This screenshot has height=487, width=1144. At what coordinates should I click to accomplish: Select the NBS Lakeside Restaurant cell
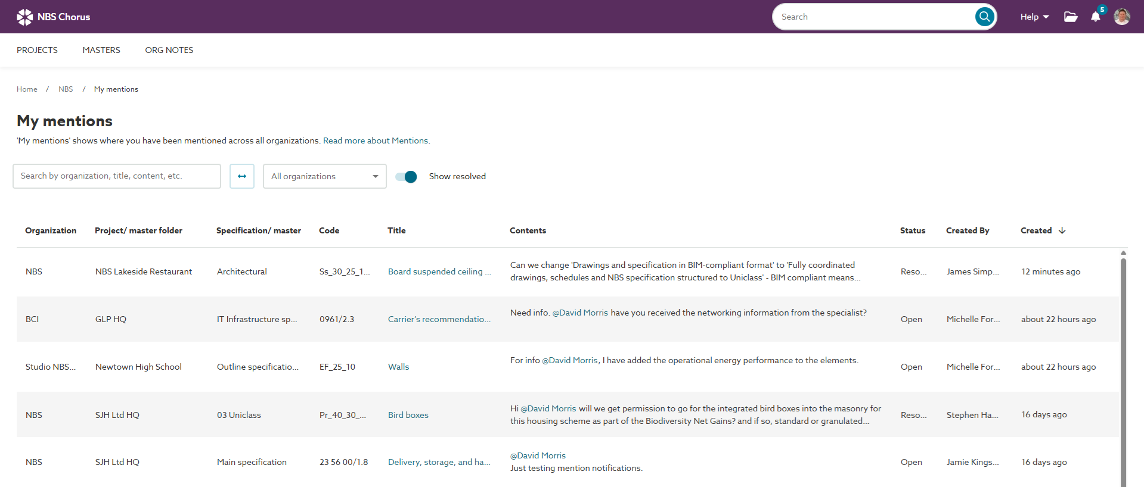(144, 271)
